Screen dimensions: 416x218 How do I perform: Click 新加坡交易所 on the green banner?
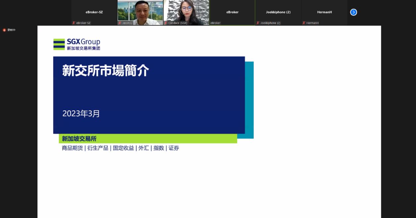pyautogui.click(x=79, y=139)
